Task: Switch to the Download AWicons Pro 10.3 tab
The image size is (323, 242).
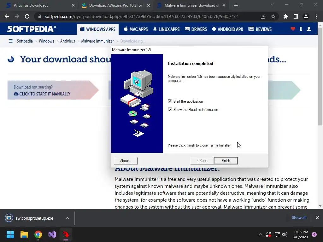Action: (115, 5)
